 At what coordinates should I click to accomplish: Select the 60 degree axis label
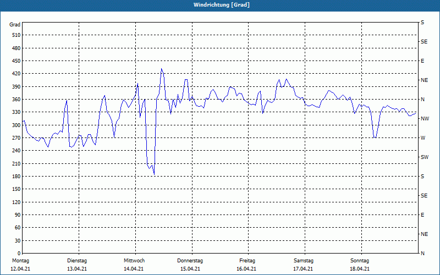pos(18,228)
